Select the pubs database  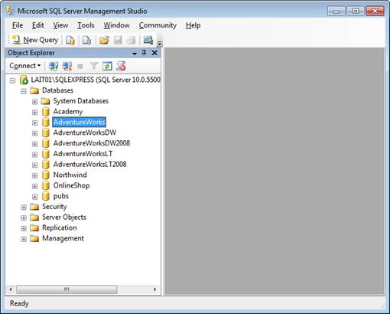pyautogui.click(x=61, y=196)
